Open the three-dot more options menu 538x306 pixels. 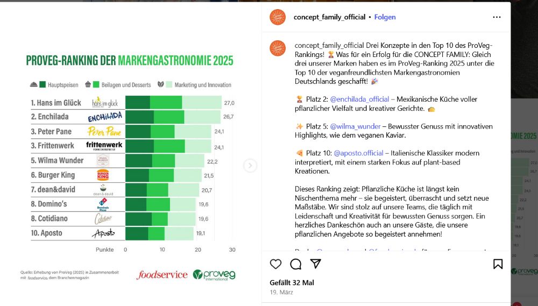pos(497,17)
